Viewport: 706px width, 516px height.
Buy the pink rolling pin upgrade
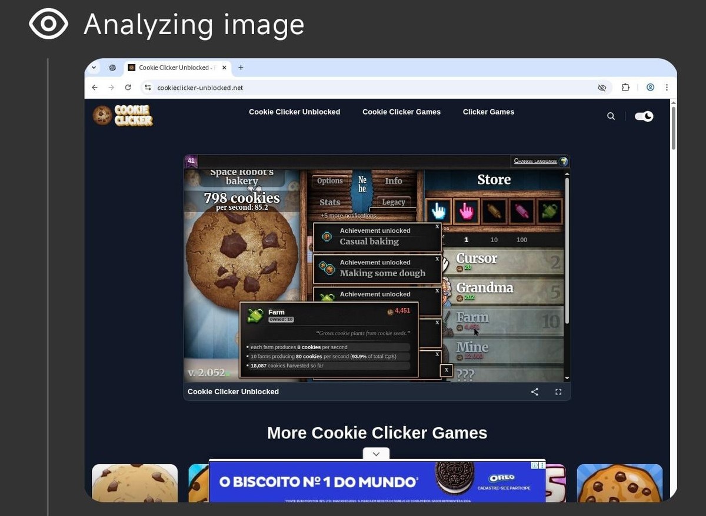click(522, 212)
